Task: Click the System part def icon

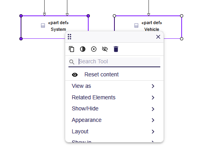Action: (x=43, y=25)
